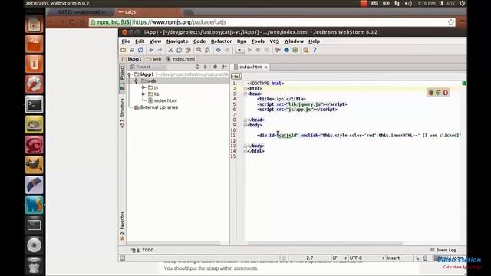This screenshot has width=491, height=276.
Task: Open the Edit menu
Action: click(x=140, y=41)
